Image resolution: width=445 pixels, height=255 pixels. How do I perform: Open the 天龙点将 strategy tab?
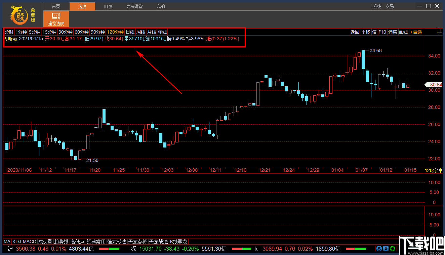138,242
